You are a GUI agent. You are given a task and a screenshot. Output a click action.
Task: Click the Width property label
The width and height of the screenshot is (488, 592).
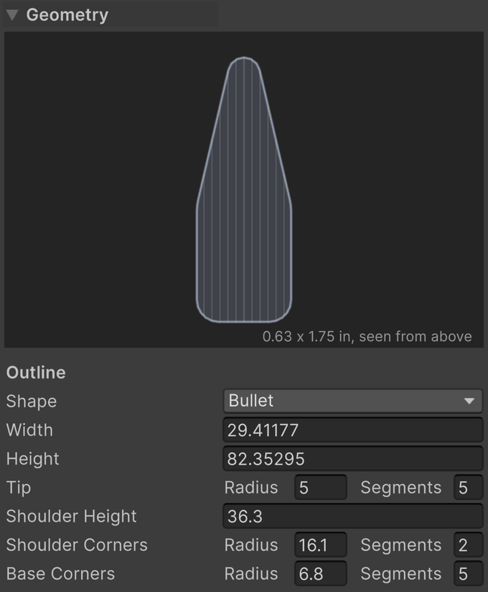29,430
